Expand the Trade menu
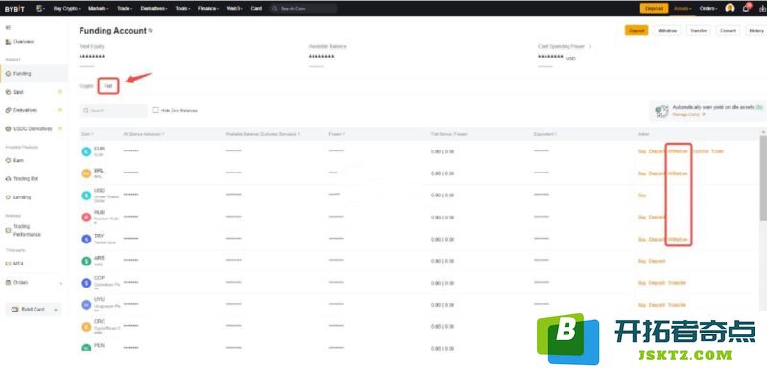This screenshot has width=767, height=368. [x=126, y=9]
